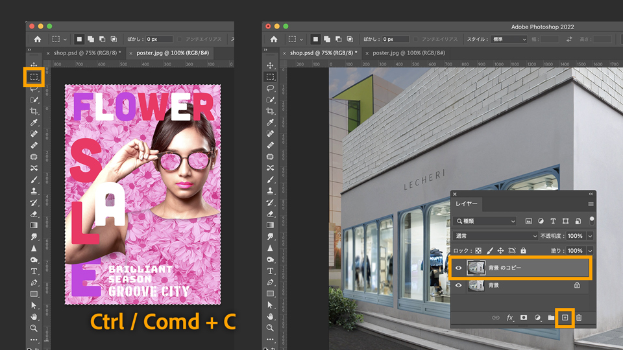The height and width of the screenshot is (350, 623).
Task: Select the レイヤー panel tab
Action: click(467, 204)
